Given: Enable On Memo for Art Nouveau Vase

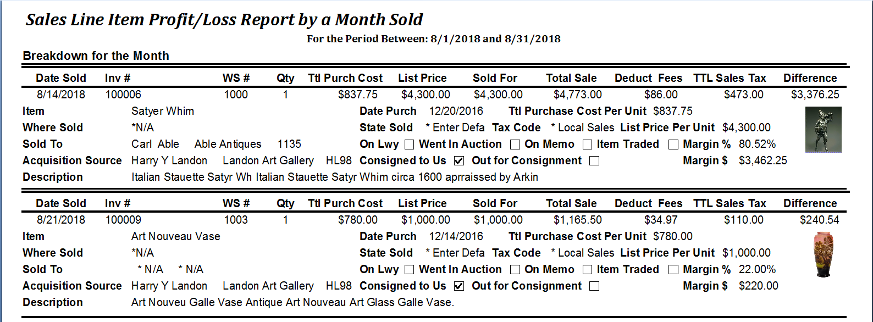Looking at the screenshot, I should 587,270.
